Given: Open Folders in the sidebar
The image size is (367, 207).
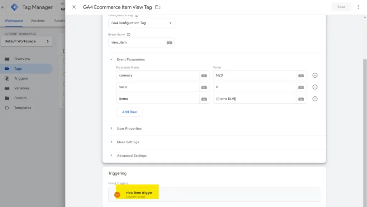Looking at the screenshot, I should pyautogui.click(x=20, y=98).
